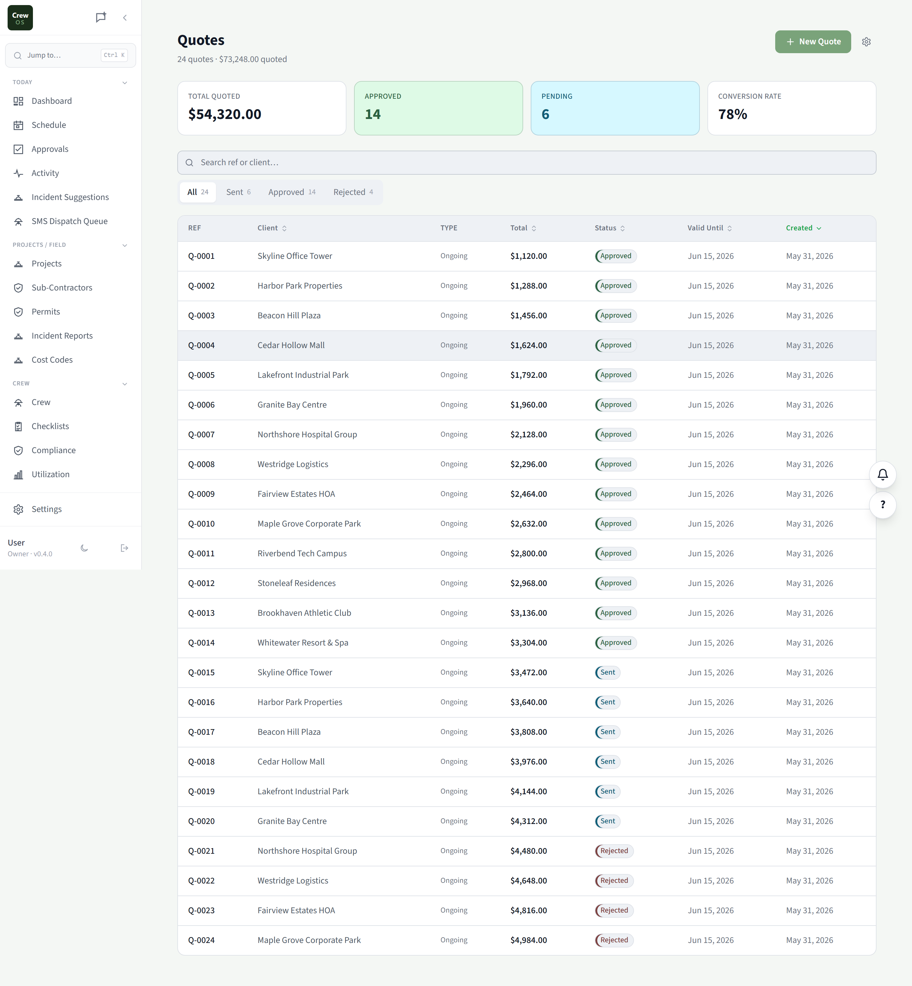The height and width of the screenshot is (986, 912).
Task: Click the Incident Reports icon
Action: coord(18,336)
